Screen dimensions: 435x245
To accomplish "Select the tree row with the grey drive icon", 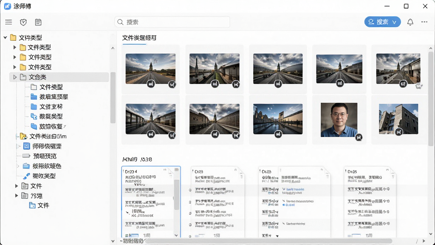I will 40,156.
